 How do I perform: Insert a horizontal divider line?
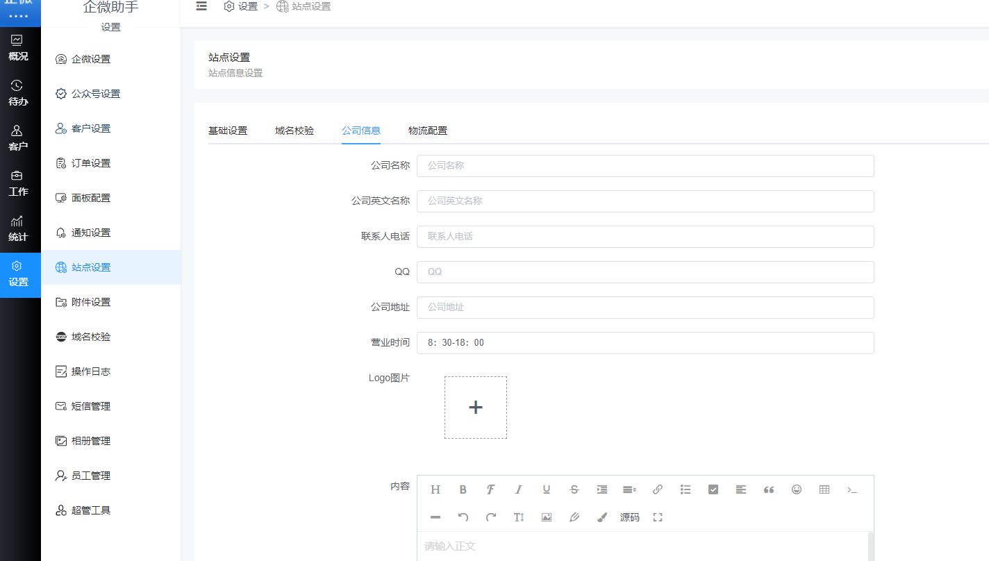click(x=435, y=517)
